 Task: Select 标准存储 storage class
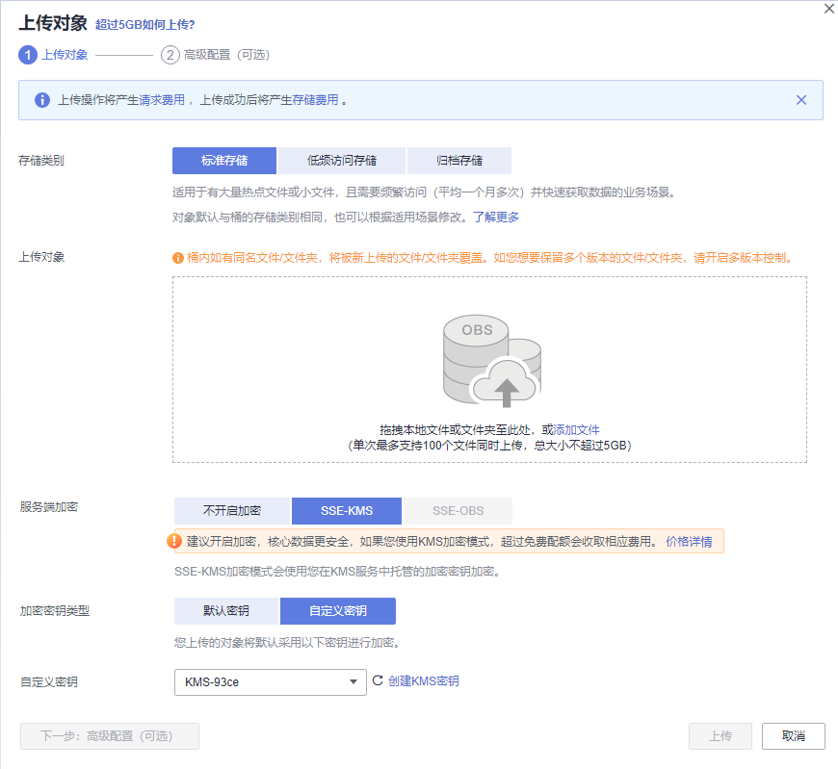(x=223, y=160)
